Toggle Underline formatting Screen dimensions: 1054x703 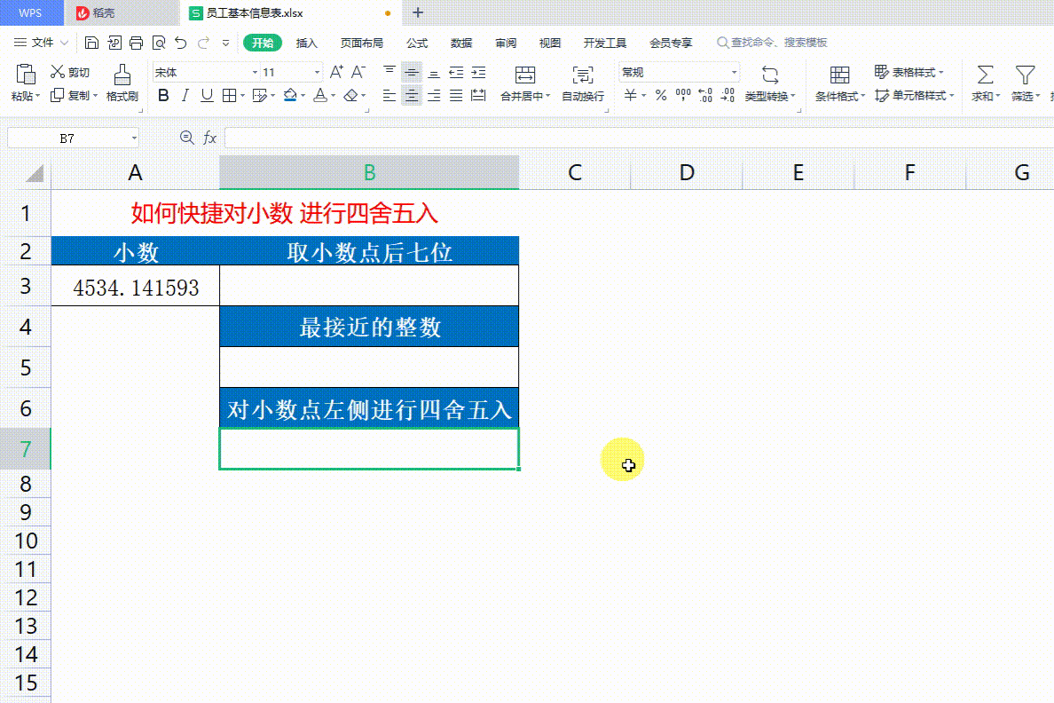click(x=207, y=96)
